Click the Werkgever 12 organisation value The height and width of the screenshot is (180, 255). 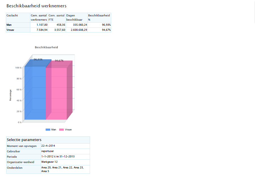click(x=49, y=162)
